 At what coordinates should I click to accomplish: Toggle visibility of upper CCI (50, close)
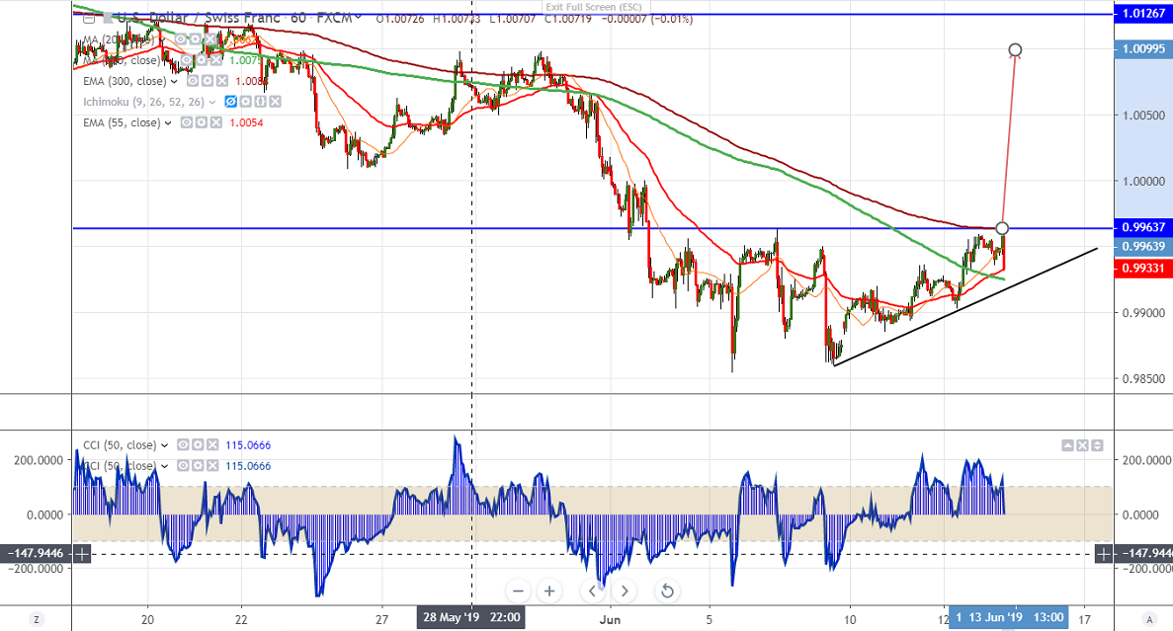tap(183, 444)
